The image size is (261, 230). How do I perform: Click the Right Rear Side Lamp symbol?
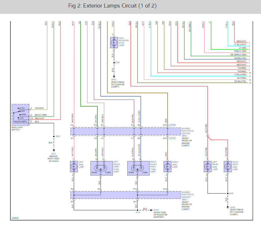click(227, 167)
